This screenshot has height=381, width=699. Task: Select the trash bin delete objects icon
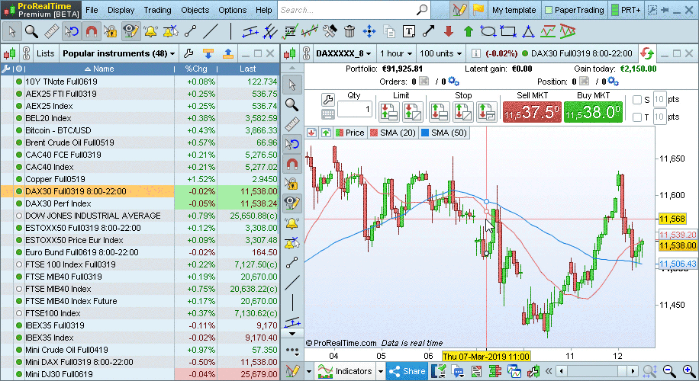click(x=349, y=31)
